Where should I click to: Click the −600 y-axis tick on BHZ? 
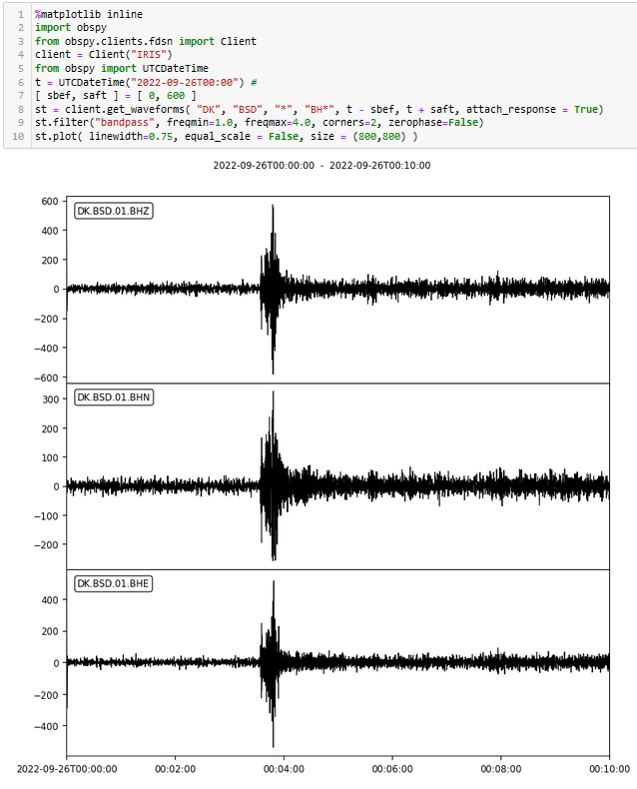pos(46,378)
